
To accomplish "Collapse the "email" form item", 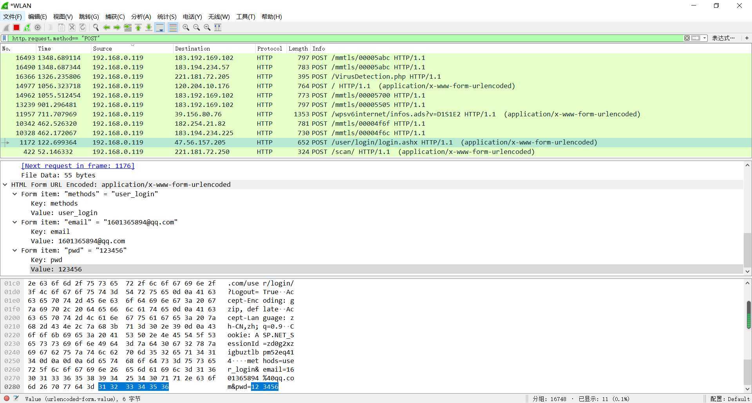I will (14, 222).
